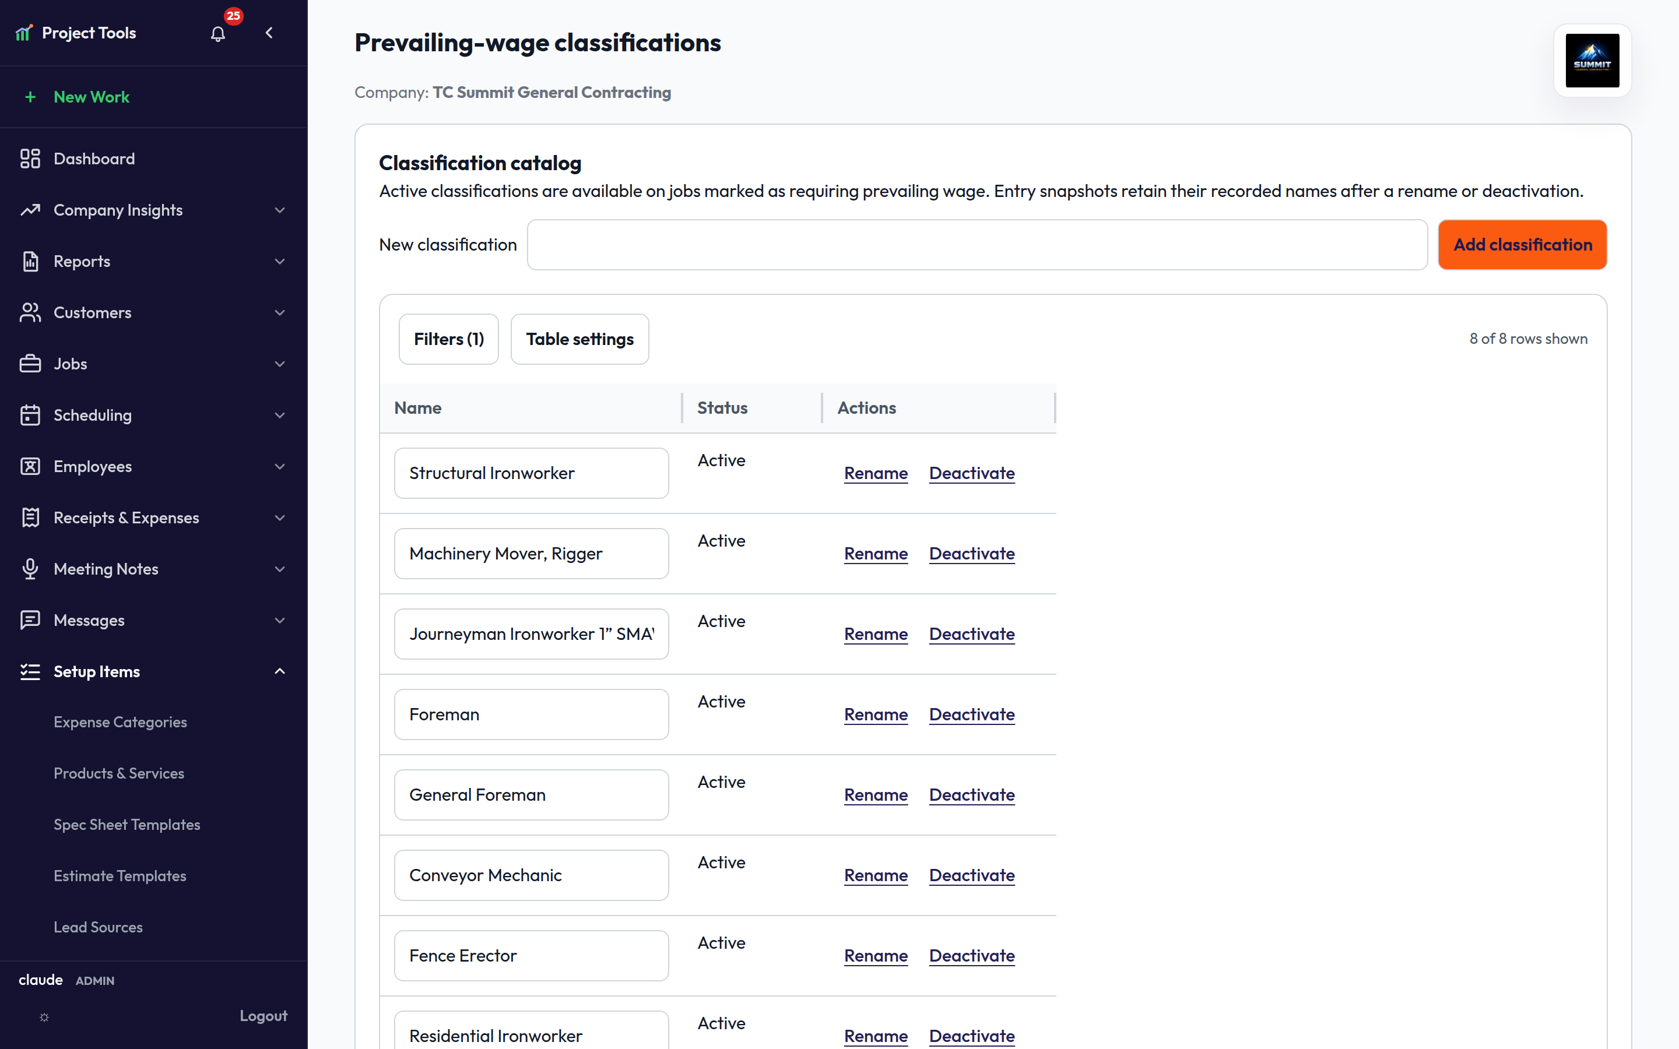Rename the Fence Erector classification
1679x1049 pixels.
[x=876, y=956]
